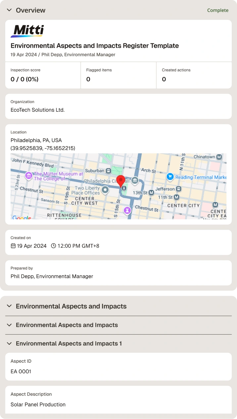The height and width of the screenshot is (419, 237).
Task: Click the clock icon beside 12:00 PM
Action: 54,246
